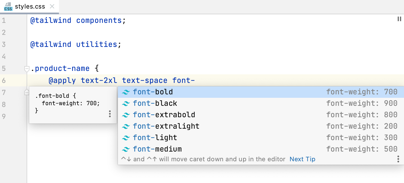This screenshot has width=404, height=183.
Task: Click the Tailwind logo beside font-black
Action: click(x=126, y=103)
